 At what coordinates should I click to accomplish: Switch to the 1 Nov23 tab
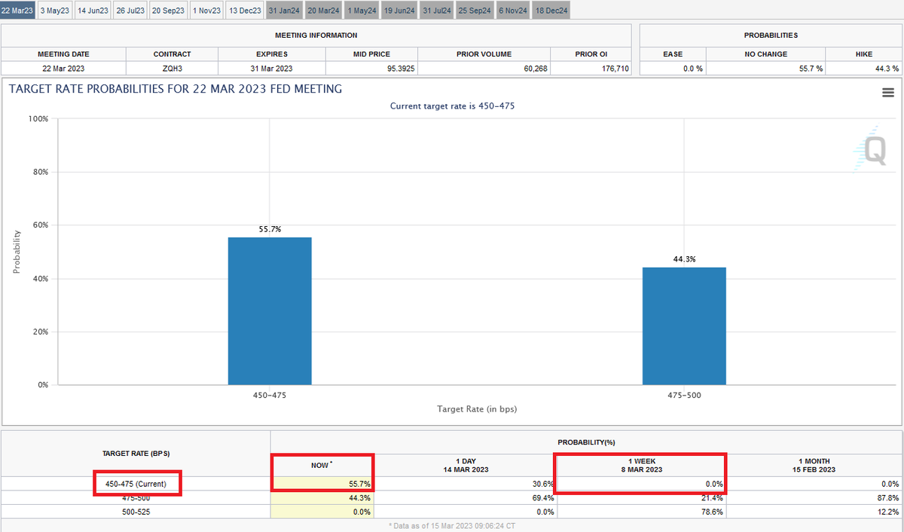[206, 11]
